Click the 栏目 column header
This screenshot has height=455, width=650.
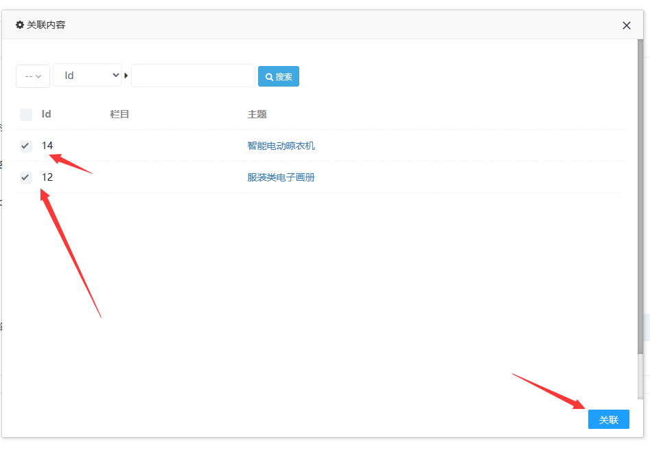point(119,114)
